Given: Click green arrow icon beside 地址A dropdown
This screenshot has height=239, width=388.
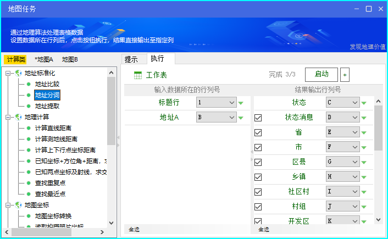Looking at the screenshot, I should coord(241,118).
